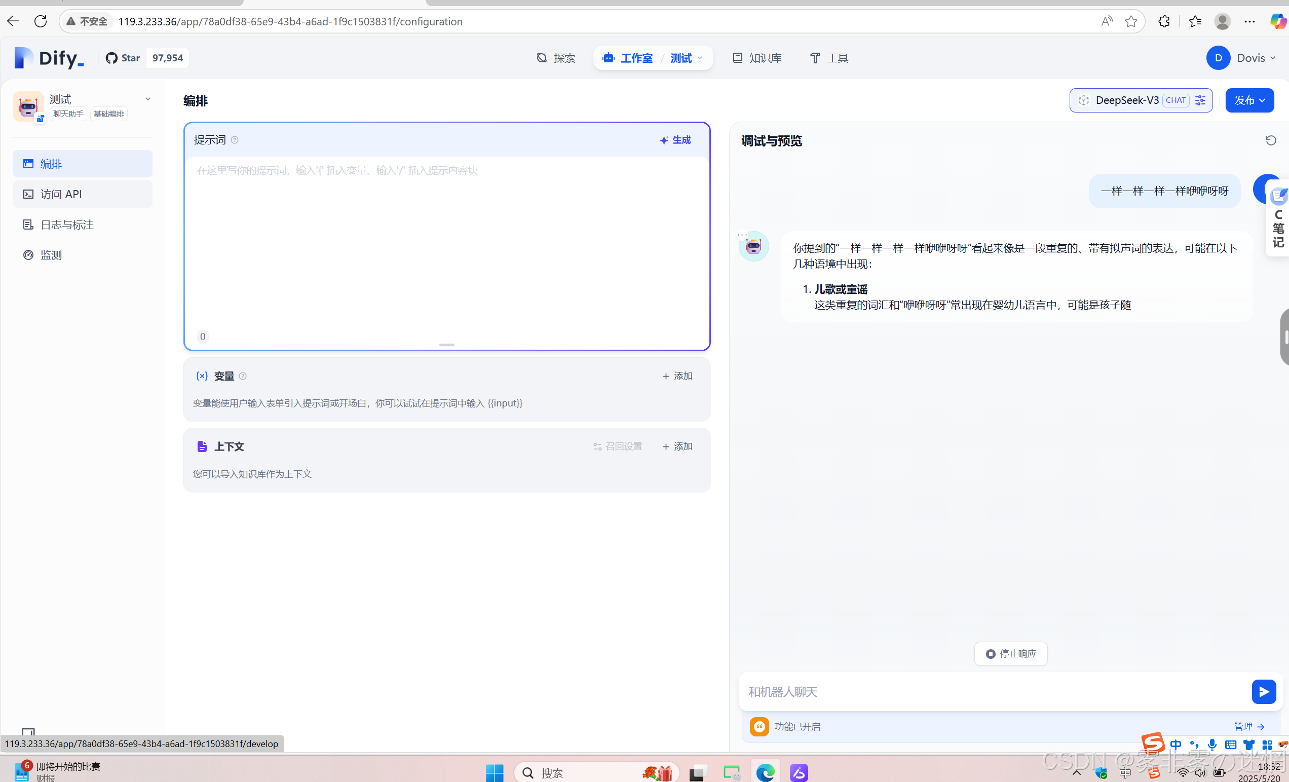
Task: Open the knowledge base tab
Action: (756, 58)
